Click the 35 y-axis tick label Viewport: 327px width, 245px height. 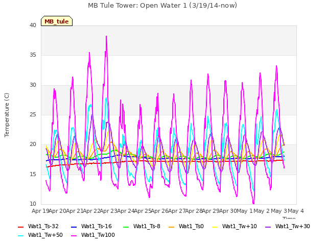[33, 55]
